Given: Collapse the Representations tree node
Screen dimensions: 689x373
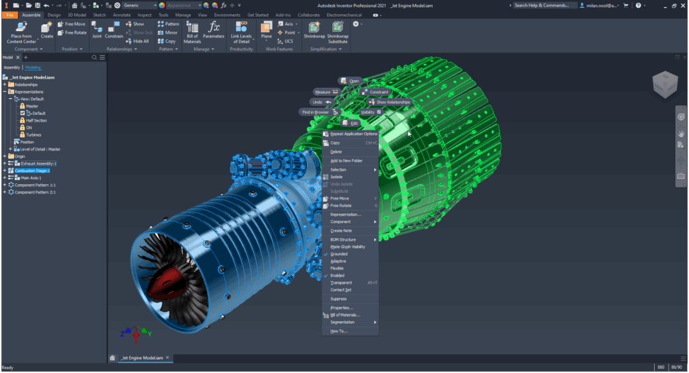Looking at the screenshot, I should point(5,91).
